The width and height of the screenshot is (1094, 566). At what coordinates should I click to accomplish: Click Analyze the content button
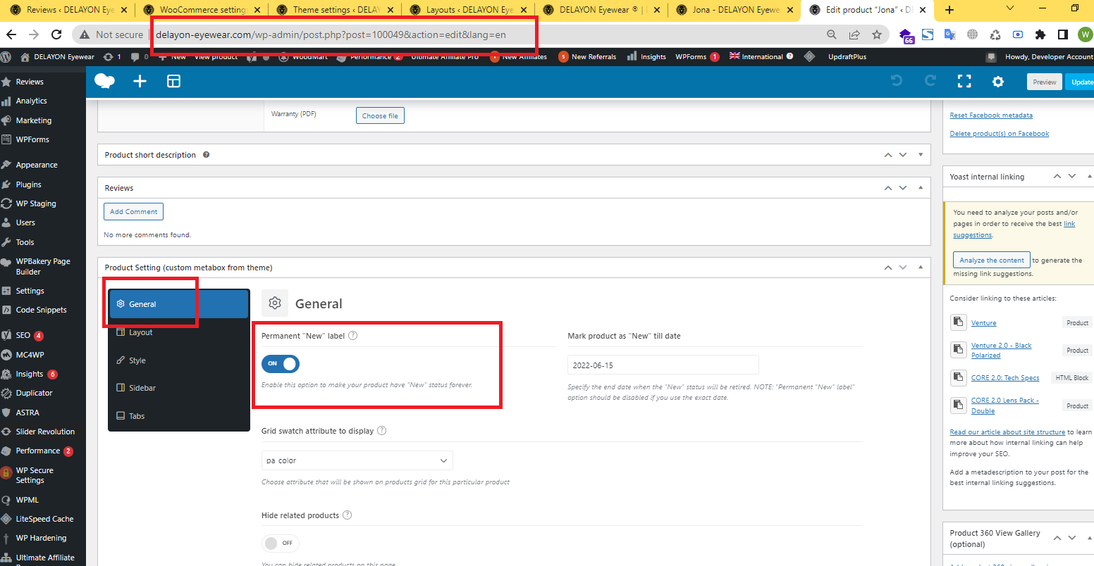992,260
